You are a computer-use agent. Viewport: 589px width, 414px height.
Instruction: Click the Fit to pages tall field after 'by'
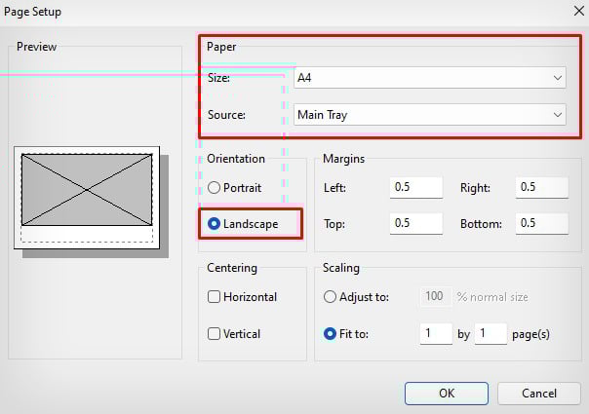(491, 334)
